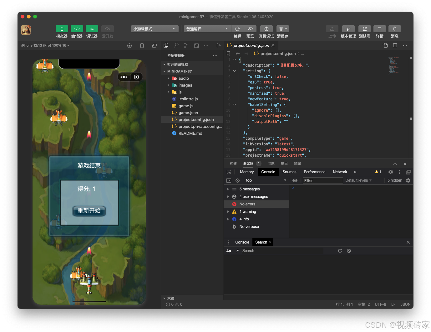The image size is (431, 332).
Task: Switch to the 构建 panel tab
Action: (233, 163)
